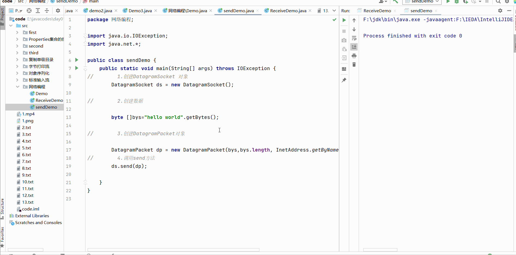Open Run panel settings gear
The image size is (516, 255).
click(x=500, y=11)
